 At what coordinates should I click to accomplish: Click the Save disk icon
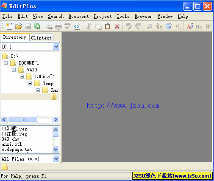[x=28, y=26]
